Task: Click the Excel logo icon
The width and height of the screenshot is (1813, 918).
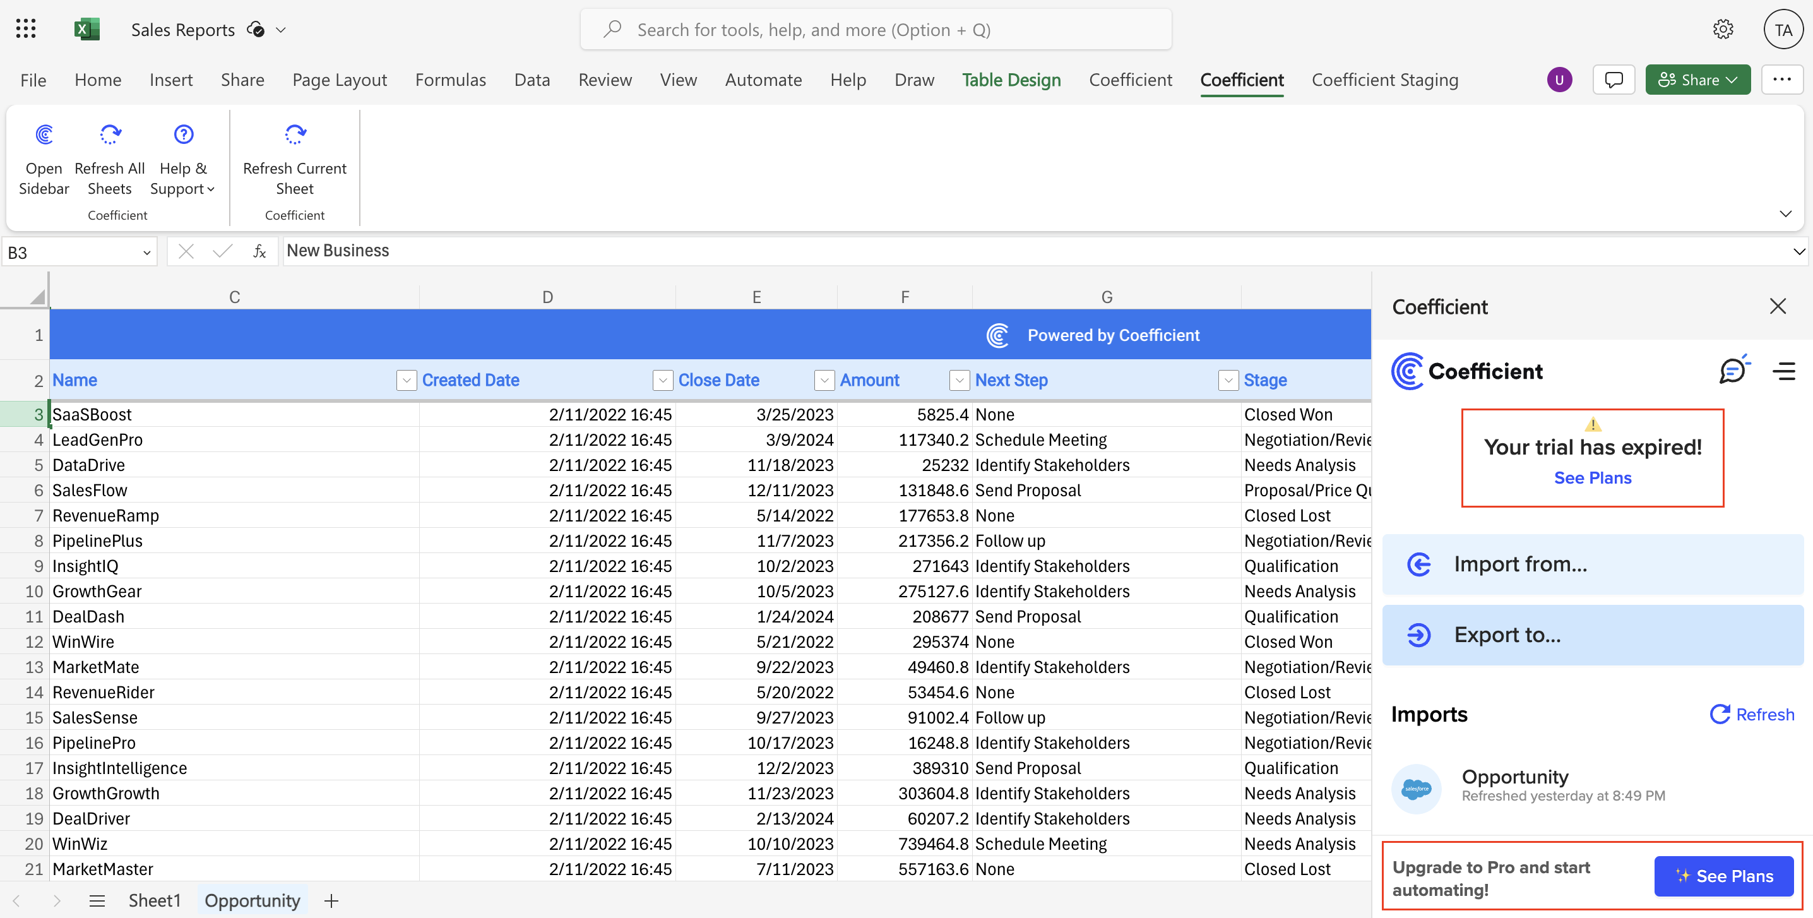Action: (x=86, y=30)
